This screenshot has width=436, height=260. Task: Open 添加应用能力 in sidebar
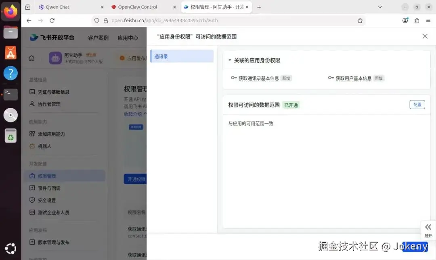point(51,134)
